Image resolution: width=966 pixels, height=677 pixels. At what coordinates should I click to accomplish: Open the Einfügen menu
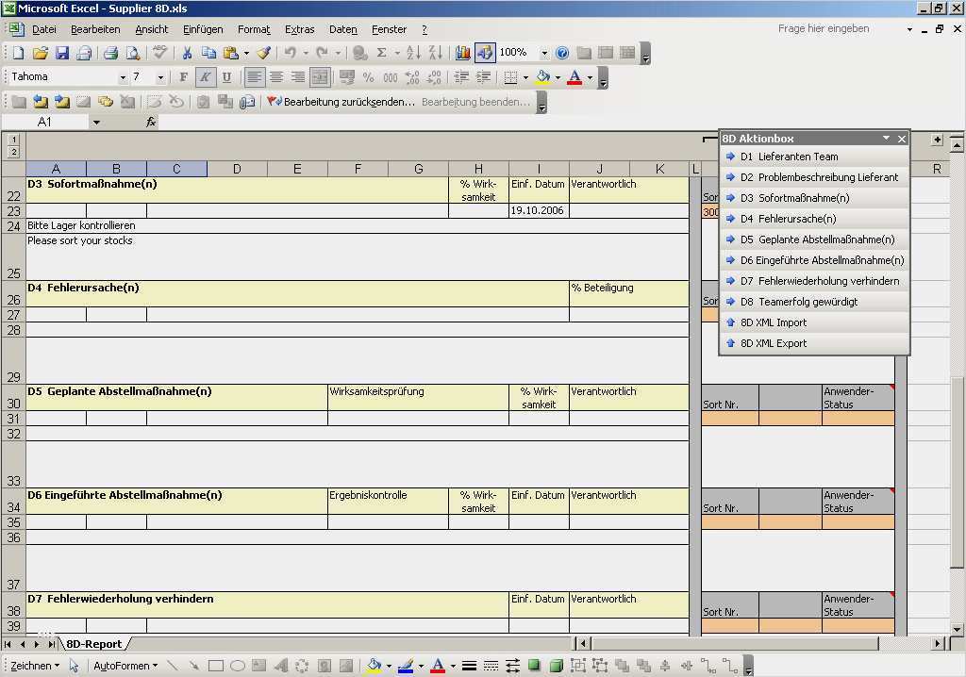click(203, 29)
